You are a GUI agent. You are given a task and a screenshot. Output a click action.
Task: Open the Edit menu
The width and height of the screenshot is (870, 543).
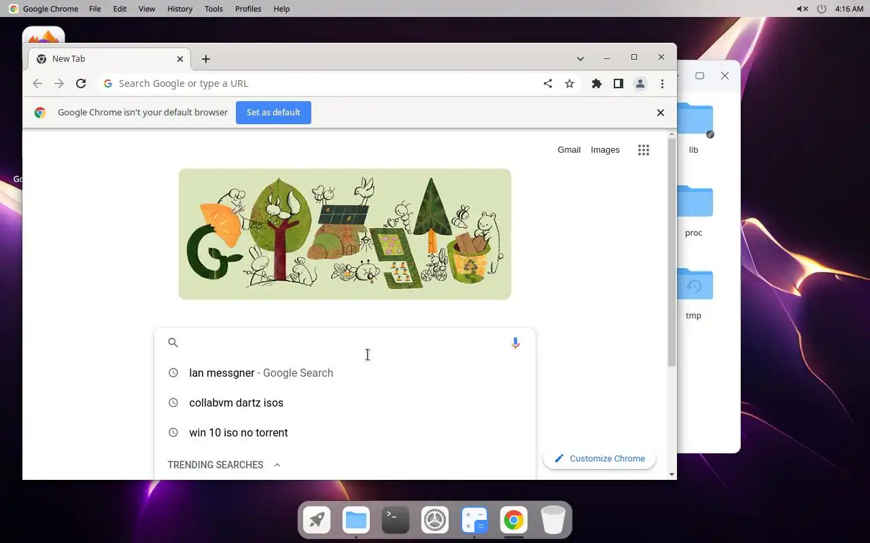pyautogui.click(x=120, y=9)
